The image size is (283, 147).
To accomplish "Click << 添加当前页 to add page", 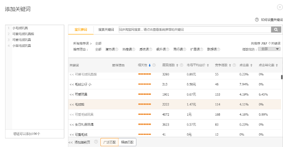I will click(79, 142).
